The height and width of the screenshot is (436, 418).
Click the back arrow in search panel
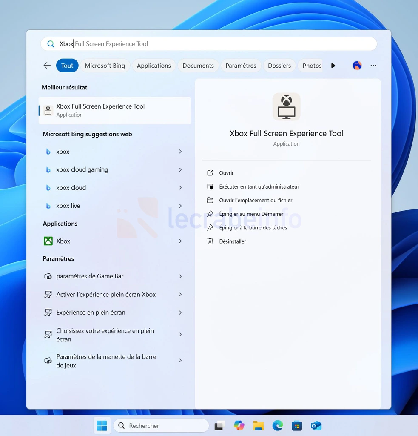point(47,66)
